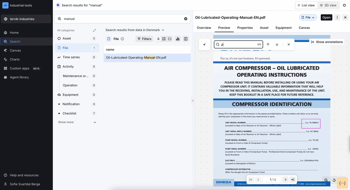The image size is (350, 190).
Task: Switch to 3D view
Action: tap(328, 5)
